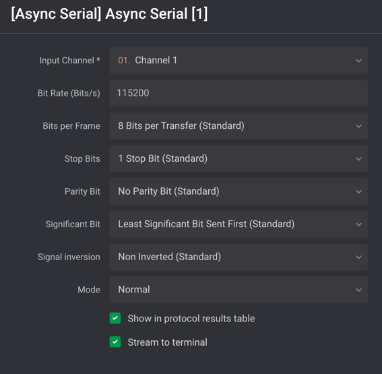Click the Significant Bit chevron arrow
The width and height of the screenshot is (382, 374).
358,224
